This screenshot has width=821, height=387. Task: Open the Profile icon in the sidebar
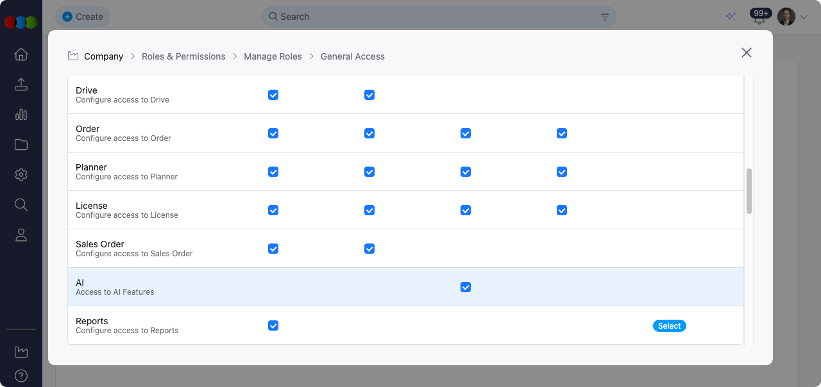tap(21, 235)
